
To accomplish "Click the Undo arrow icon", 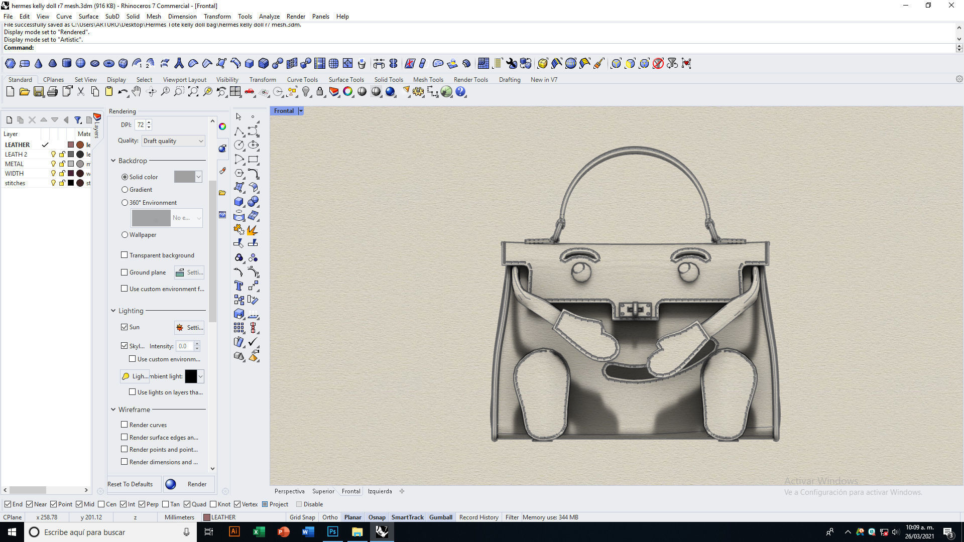I will [123, 91].
